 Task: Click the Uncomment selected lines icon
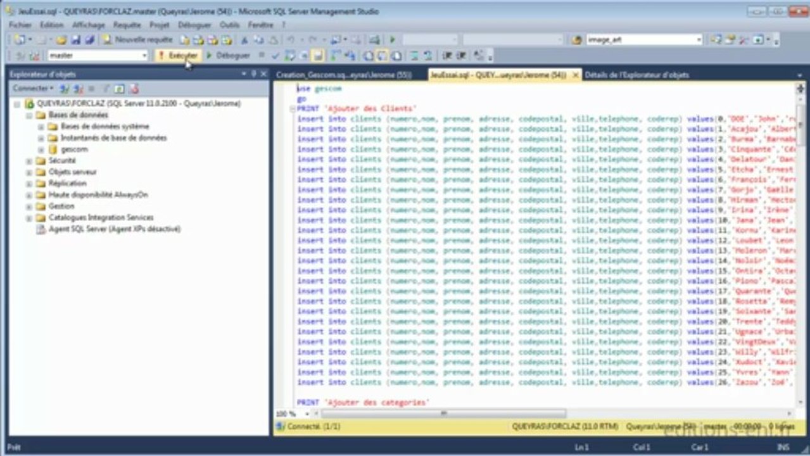click(x=427, y=56)
